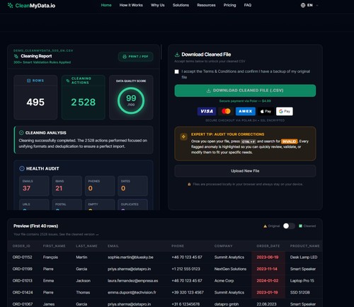Click the Upload New File button
The image size is (354, 307).
tap(245, 171)
